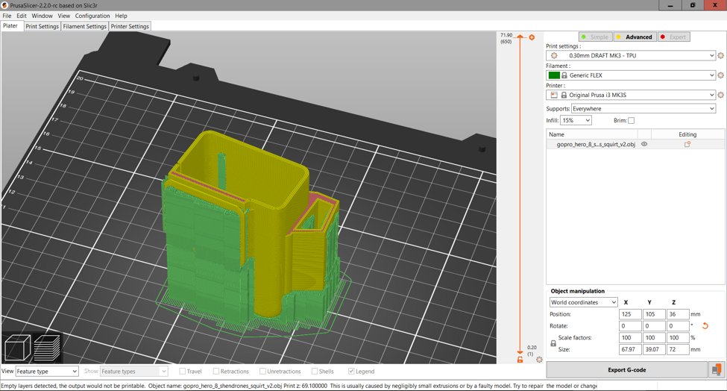The image size is (727, 391).
Task: Click the printer icon in the Printer preset box
Action: tap(554, 95)
